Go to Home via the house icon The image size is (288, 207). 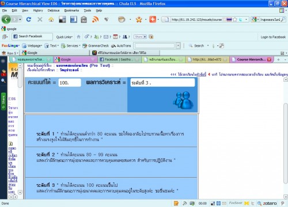click(51, 20)
